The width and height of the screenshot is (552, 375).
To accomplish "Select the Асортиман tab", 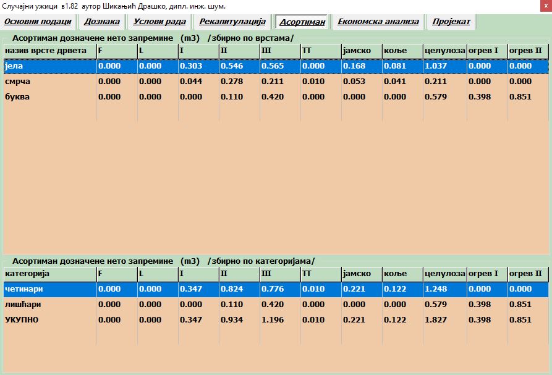I will tap(302, 22).
